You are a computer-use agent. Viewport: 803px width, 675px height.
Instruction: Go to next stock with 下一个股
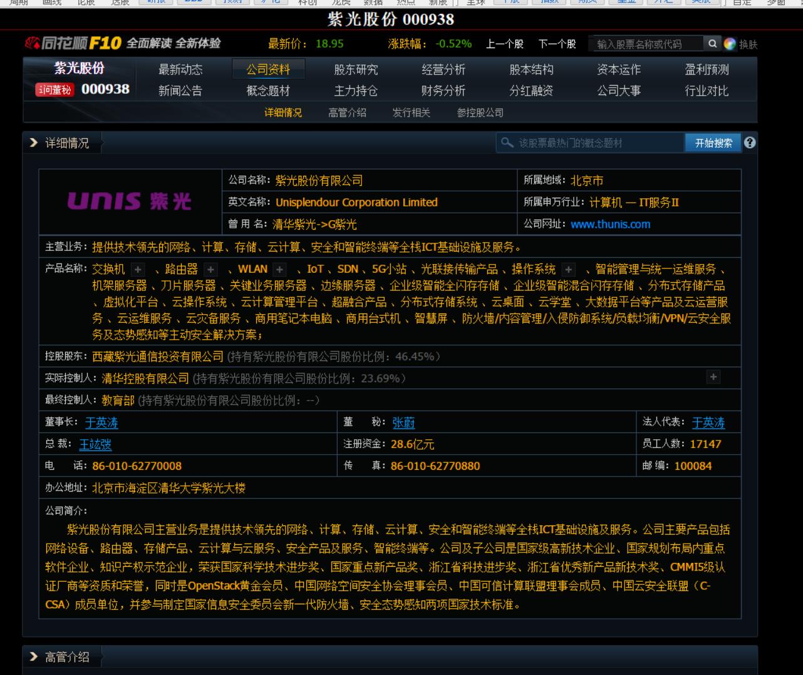557,44
